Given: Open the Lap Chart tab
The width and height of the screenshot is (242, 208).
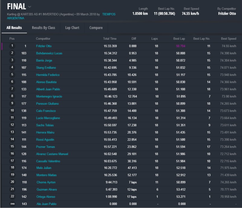Looking at the screenshot, I should (72, 28).
